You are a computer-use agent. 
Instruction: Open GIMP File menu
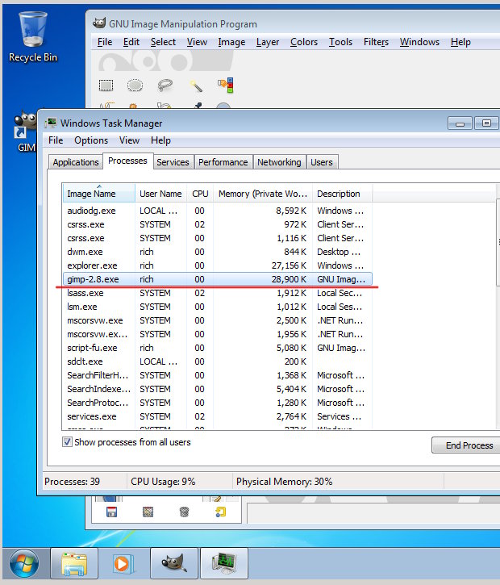105,42
